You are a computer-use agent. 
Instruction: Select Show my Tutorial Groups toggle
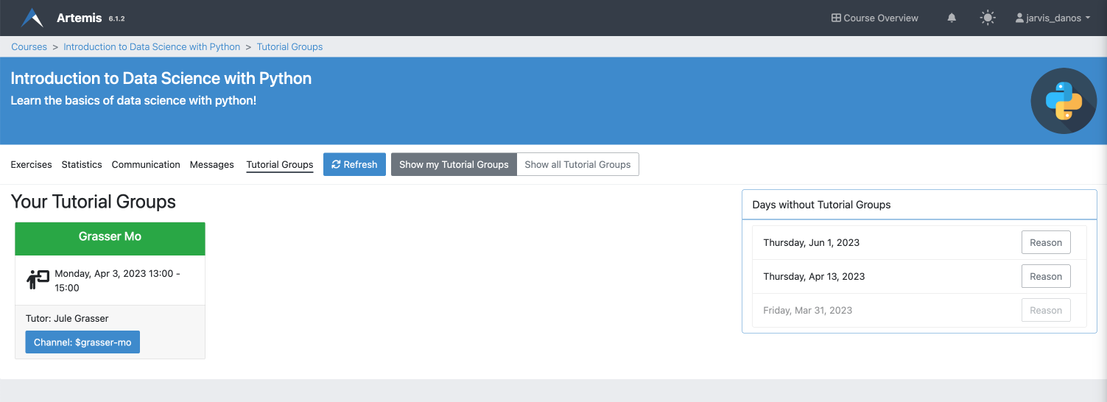coord(454,164)
